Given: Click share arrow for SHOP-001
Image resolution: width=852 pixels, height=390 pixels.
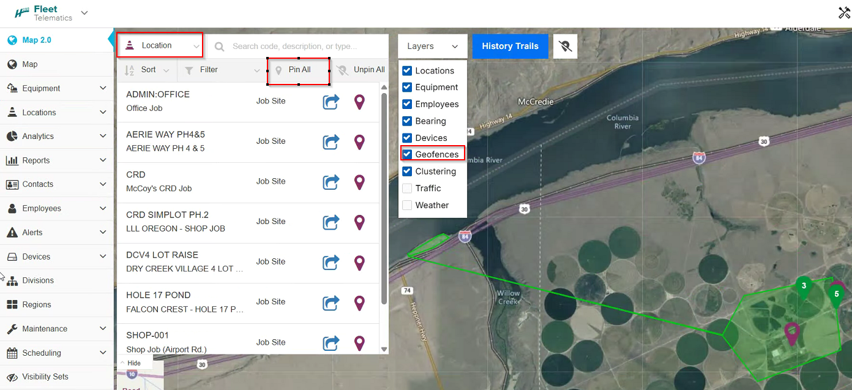Looking at the screenshot, I should click(331, 343).
